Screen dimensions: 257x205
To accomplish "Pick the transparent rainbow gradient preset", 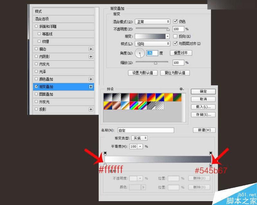I will [142, 105].
